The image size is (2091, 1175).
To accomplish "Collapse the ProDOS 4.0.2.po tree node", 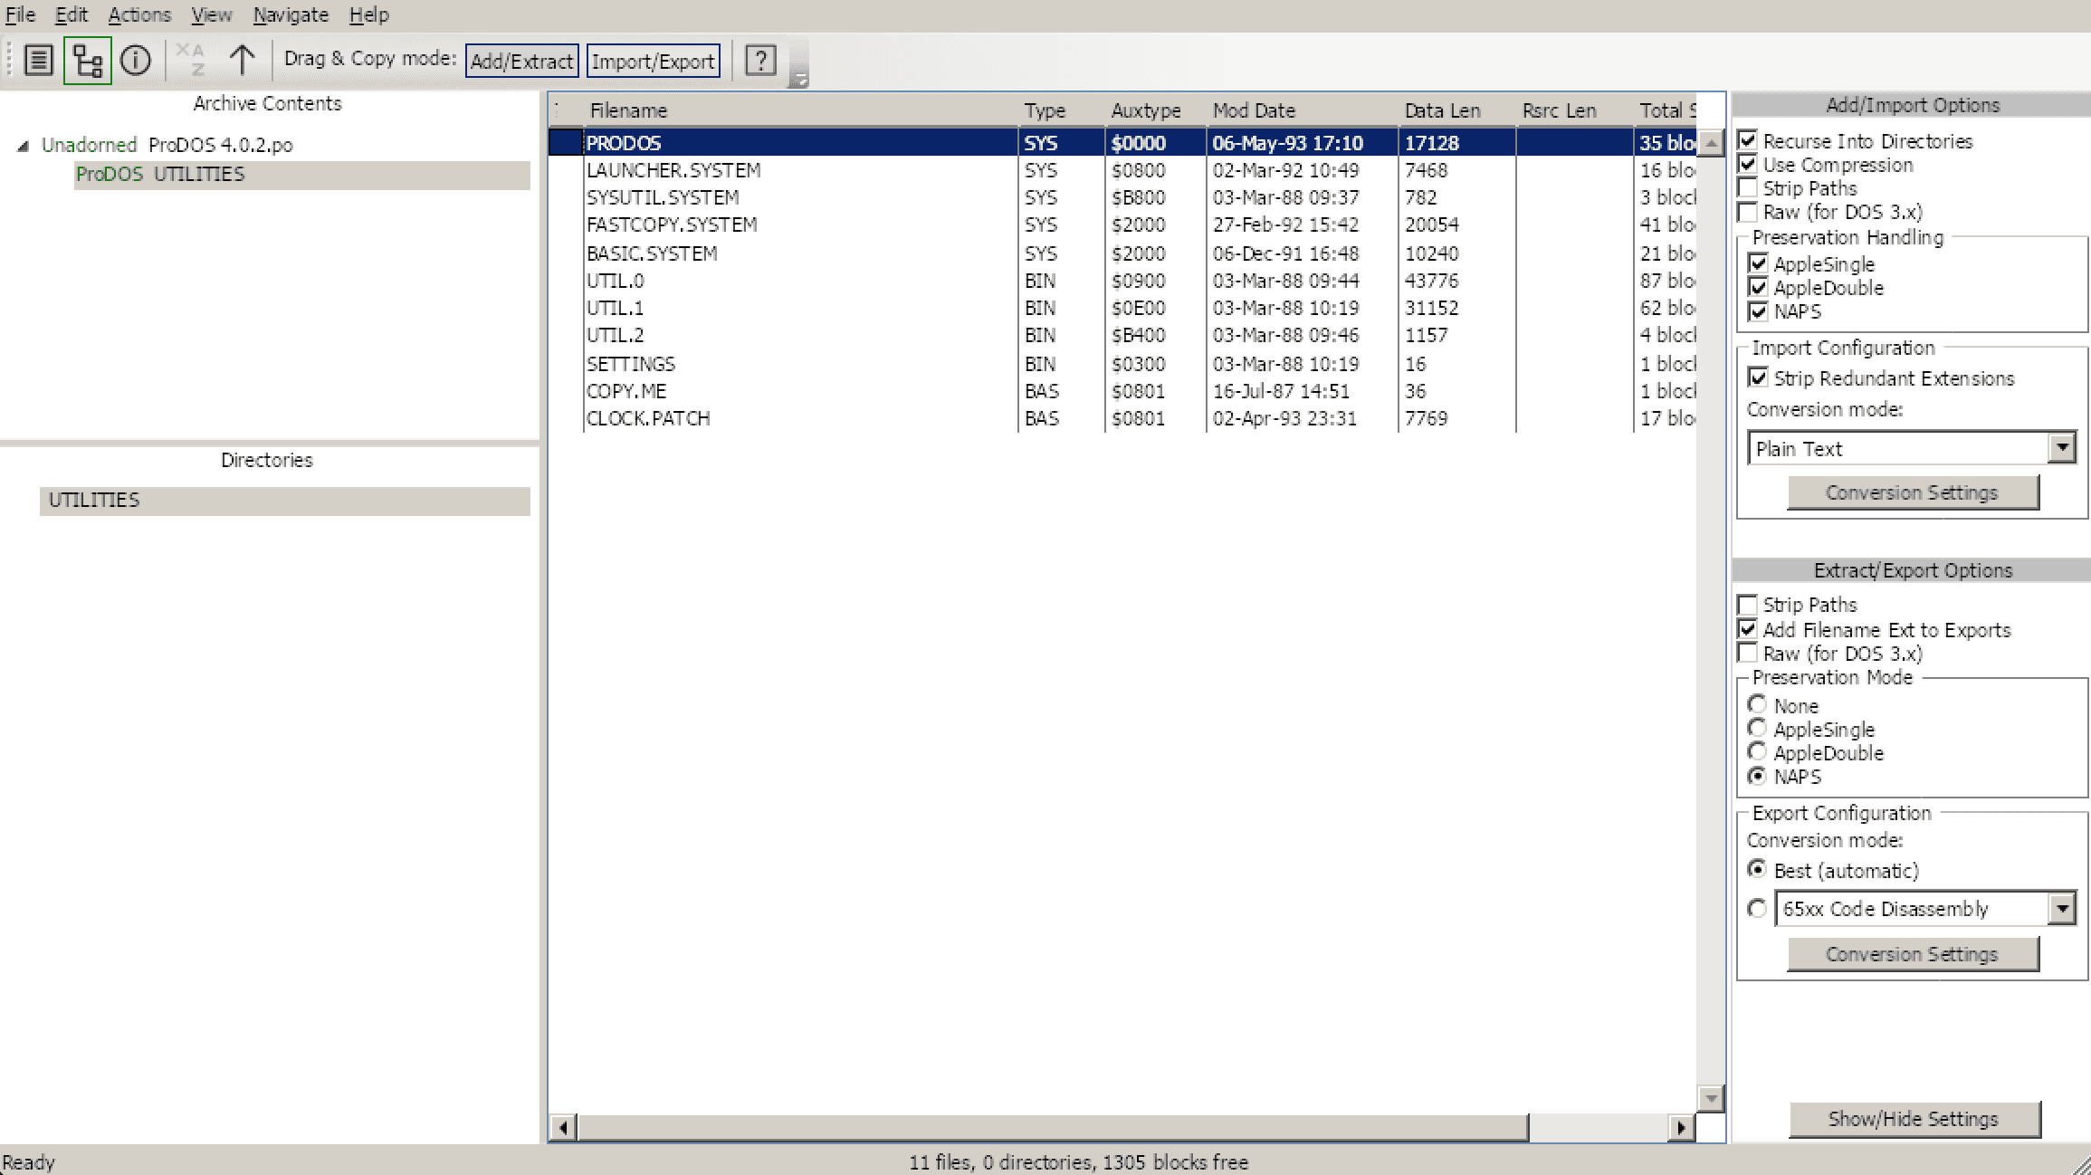I will click(x=24, y=146).
